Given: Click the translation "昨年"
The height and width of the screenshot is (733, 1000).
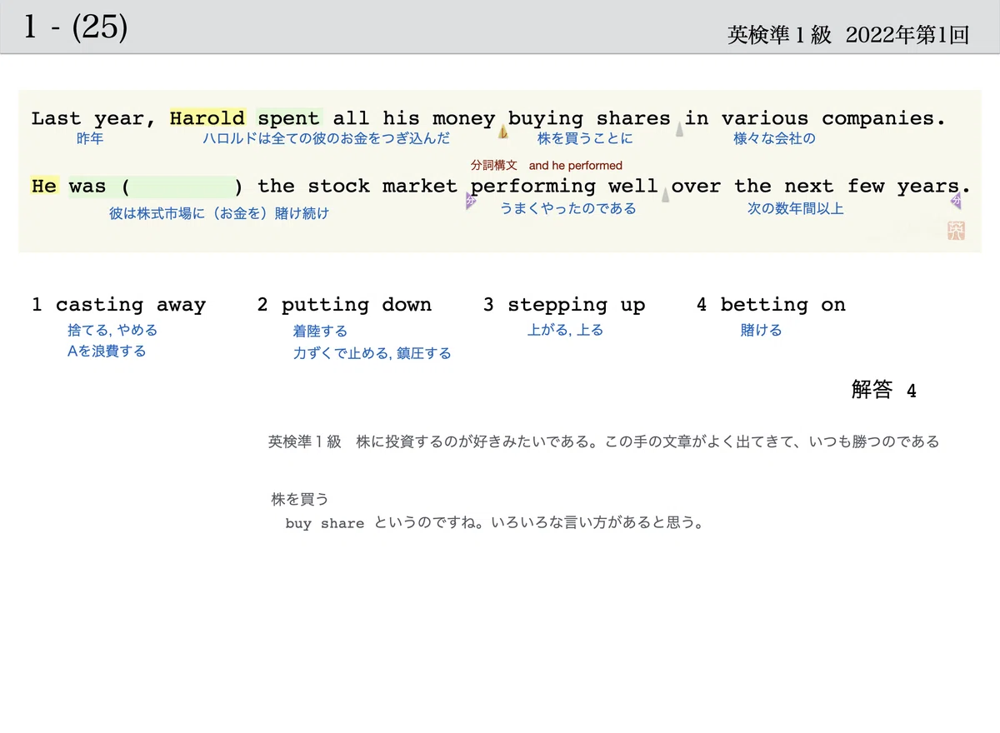Looking at the screenshot, I should pyautogui.click(x=90, y=138).
